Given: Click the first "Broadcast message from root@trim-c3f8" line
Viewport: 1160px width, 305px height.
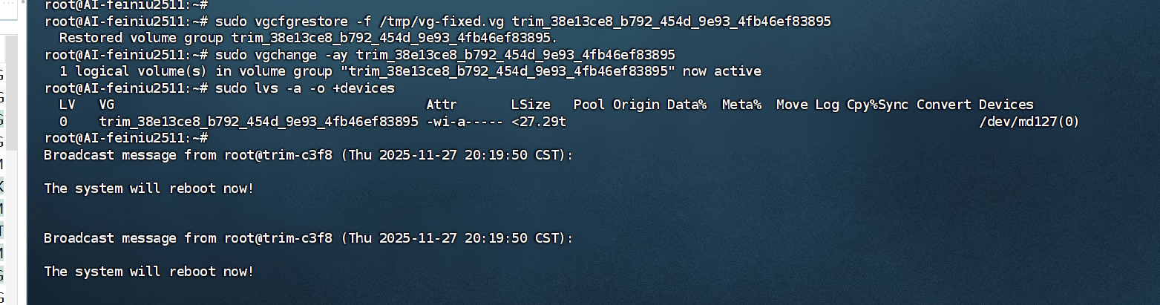Looking at the screenshot, I should [x=308, y=155].
